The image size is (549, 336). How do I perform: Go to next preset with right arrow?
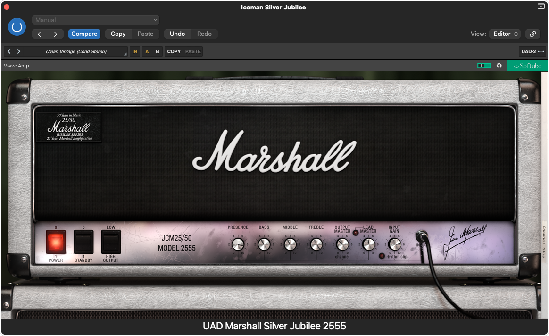(55, 34)
